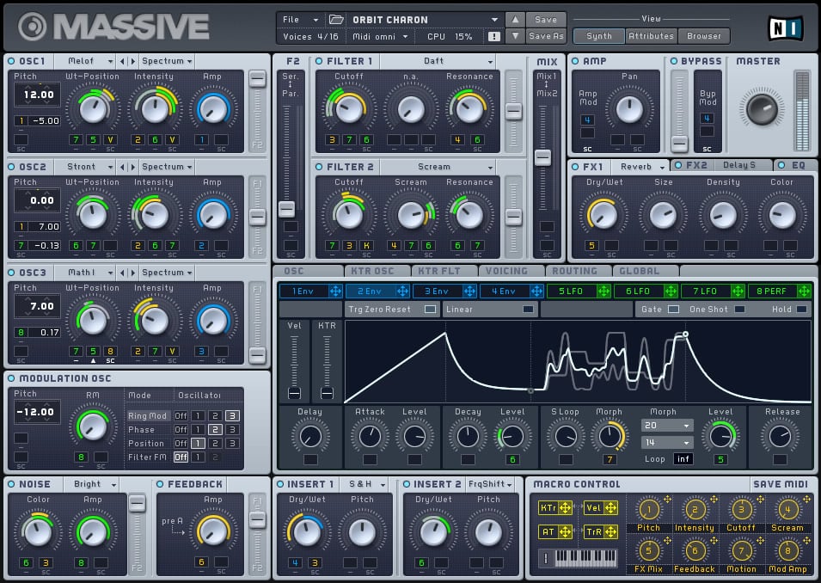The image size is (821, 583).
Task: Click the KTr modulation crosshair in Macro Control
Action: point(565,508)
